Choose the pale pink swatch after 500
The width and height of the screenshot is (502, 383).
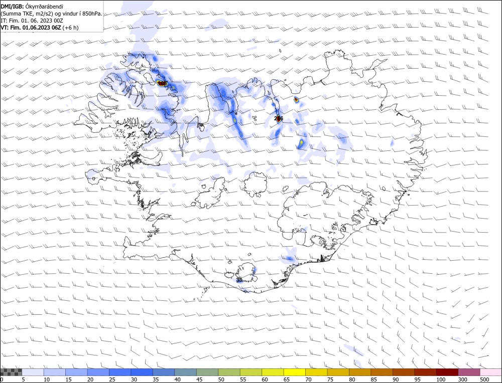tap(490, 372)
